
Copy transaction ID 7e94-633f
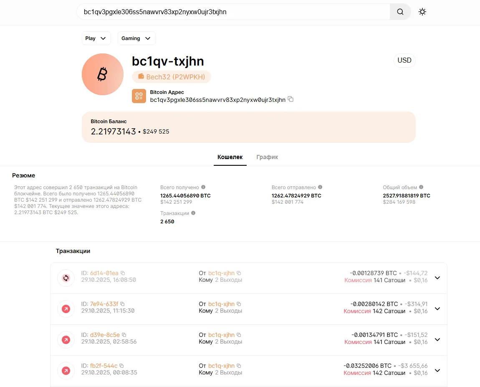122,304
